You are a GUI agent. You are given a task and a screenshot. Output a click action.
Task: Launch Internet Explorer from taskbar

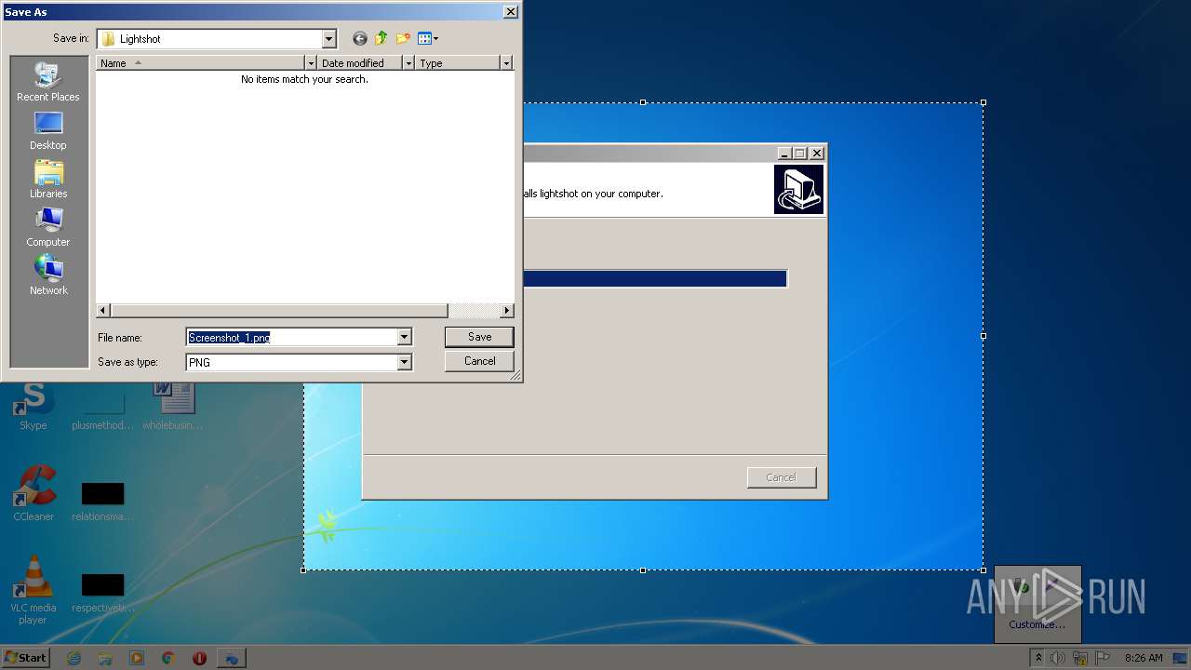click(74, 658)
